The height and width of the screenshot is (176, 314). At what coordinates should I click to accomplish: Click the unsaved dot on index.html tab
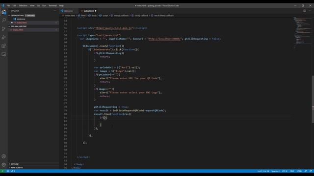click(x=96, y=11)
